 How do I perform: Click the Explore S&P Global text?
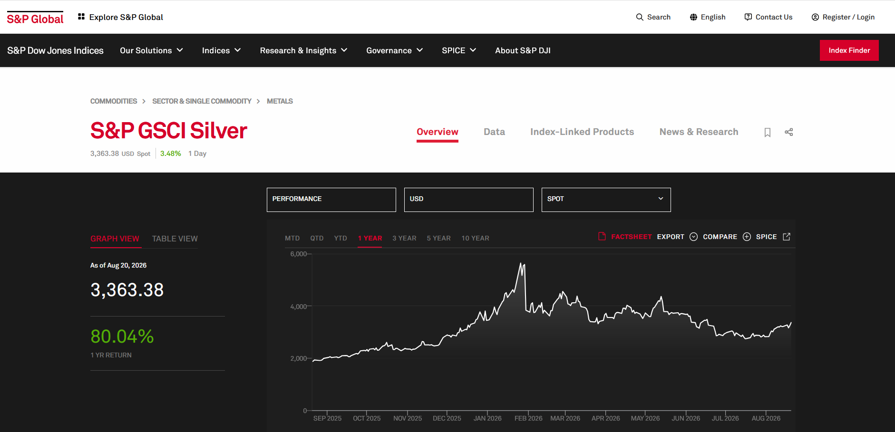click(126, 17)
